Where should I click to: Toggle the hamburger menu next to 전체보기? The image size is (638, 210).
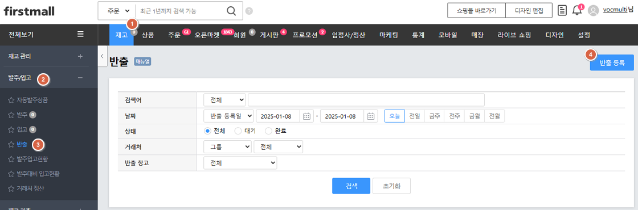point(80,35)
